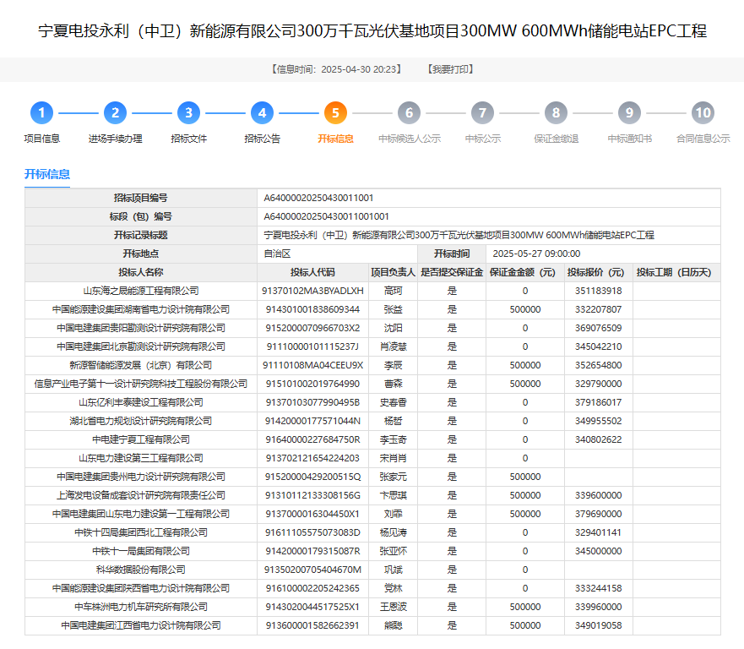Image resolution: width=744 pixels, height=649 pixels.
Task: Open step 10 circle 合同信息公示
Action: 703,113
